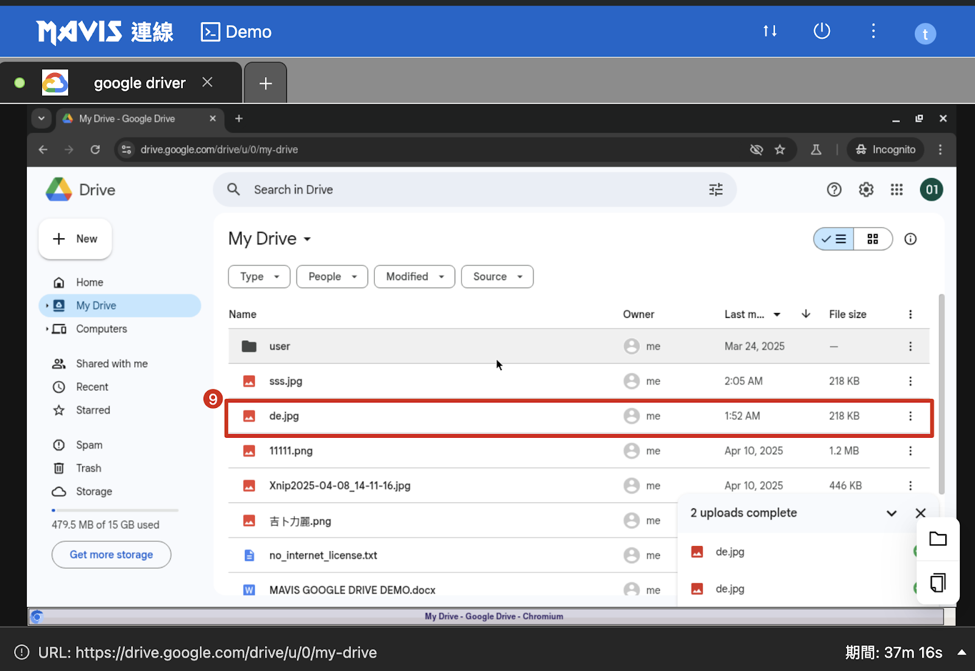975x671 pixels.
Task: Click Get more storage button
Action: pos(112,555)
